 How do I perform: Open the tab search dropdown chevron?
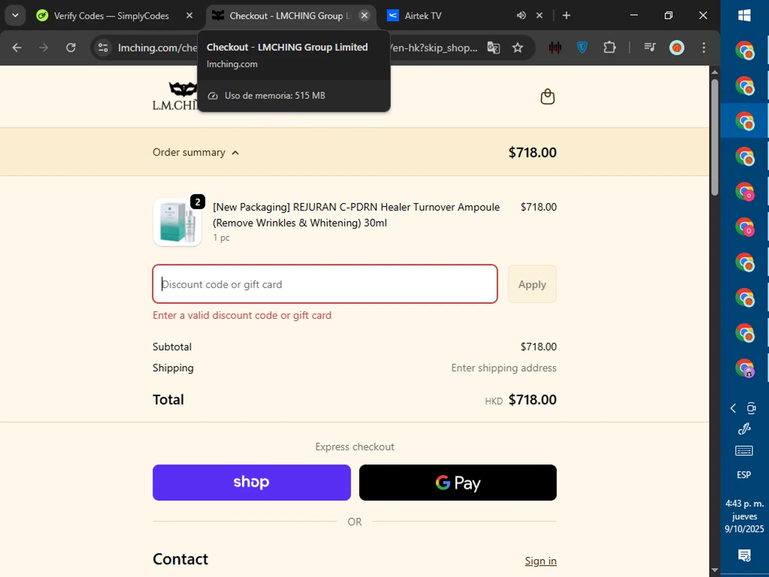click(15, 15)
